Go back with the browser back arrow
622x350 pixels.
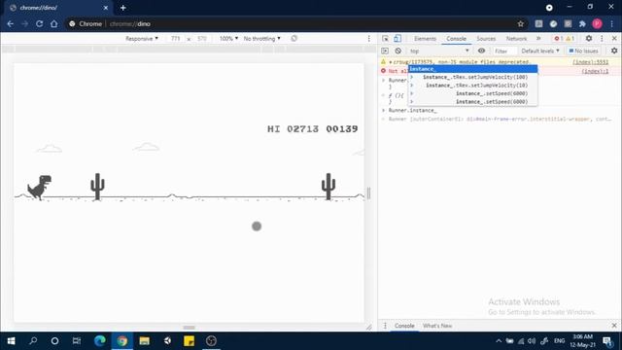point(11,23)
